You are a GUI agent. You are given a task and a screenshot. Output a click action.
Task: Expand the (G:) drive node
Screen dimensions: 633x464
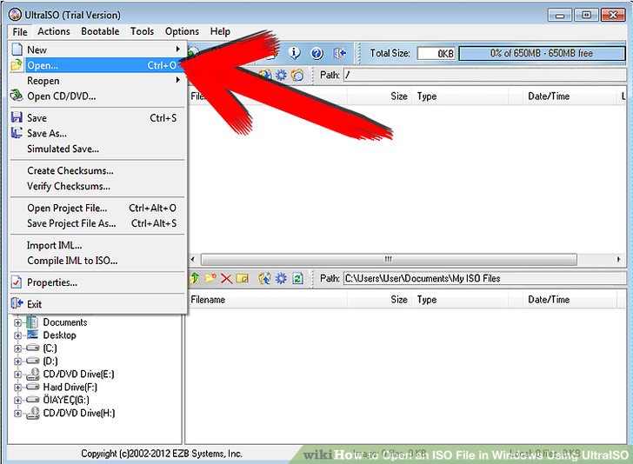tap(17, 400)
